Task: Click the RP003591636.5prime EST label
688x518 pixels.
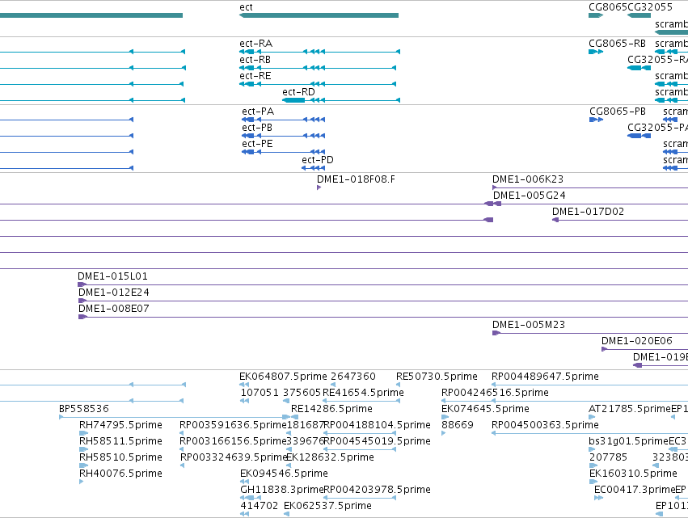Action: click(233, 425)
